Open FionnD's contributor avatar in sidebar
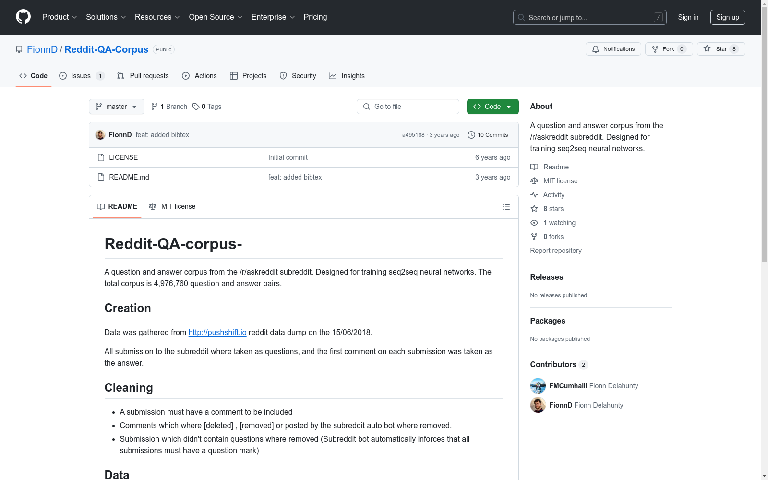Screen dimensions: 768x480 tap(538, 405)
